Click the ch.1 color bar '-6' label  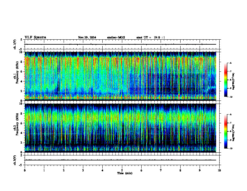[x=230, y=63]
